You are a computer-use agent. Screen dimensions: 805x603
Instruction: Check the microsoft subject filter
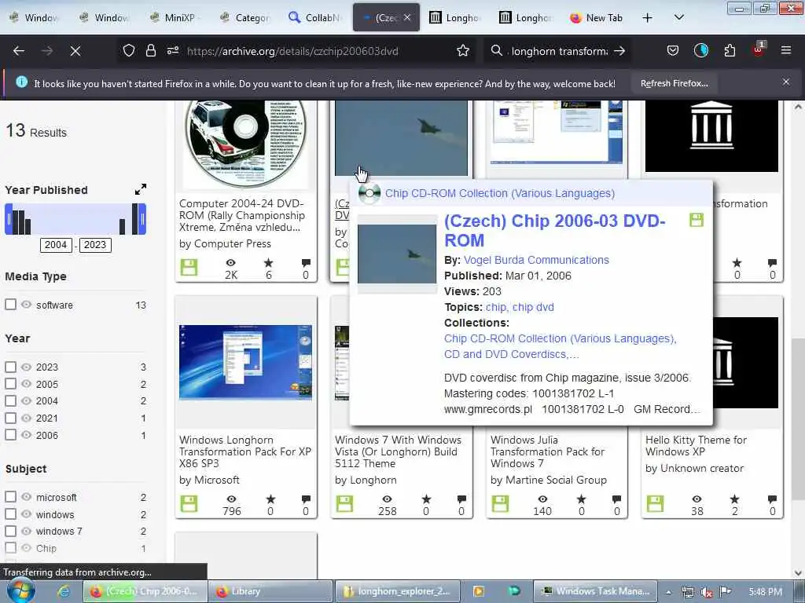point(10,497)
